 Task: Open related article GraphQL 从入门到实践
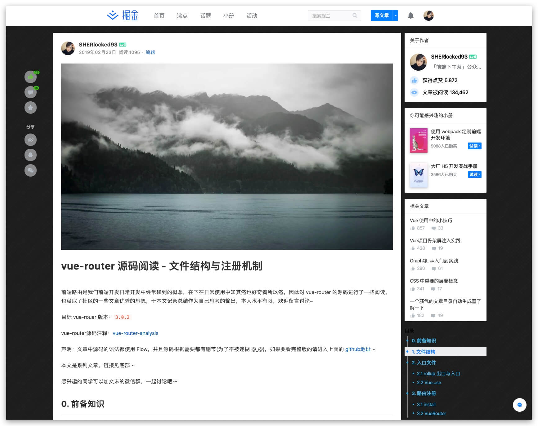[434, 261]
